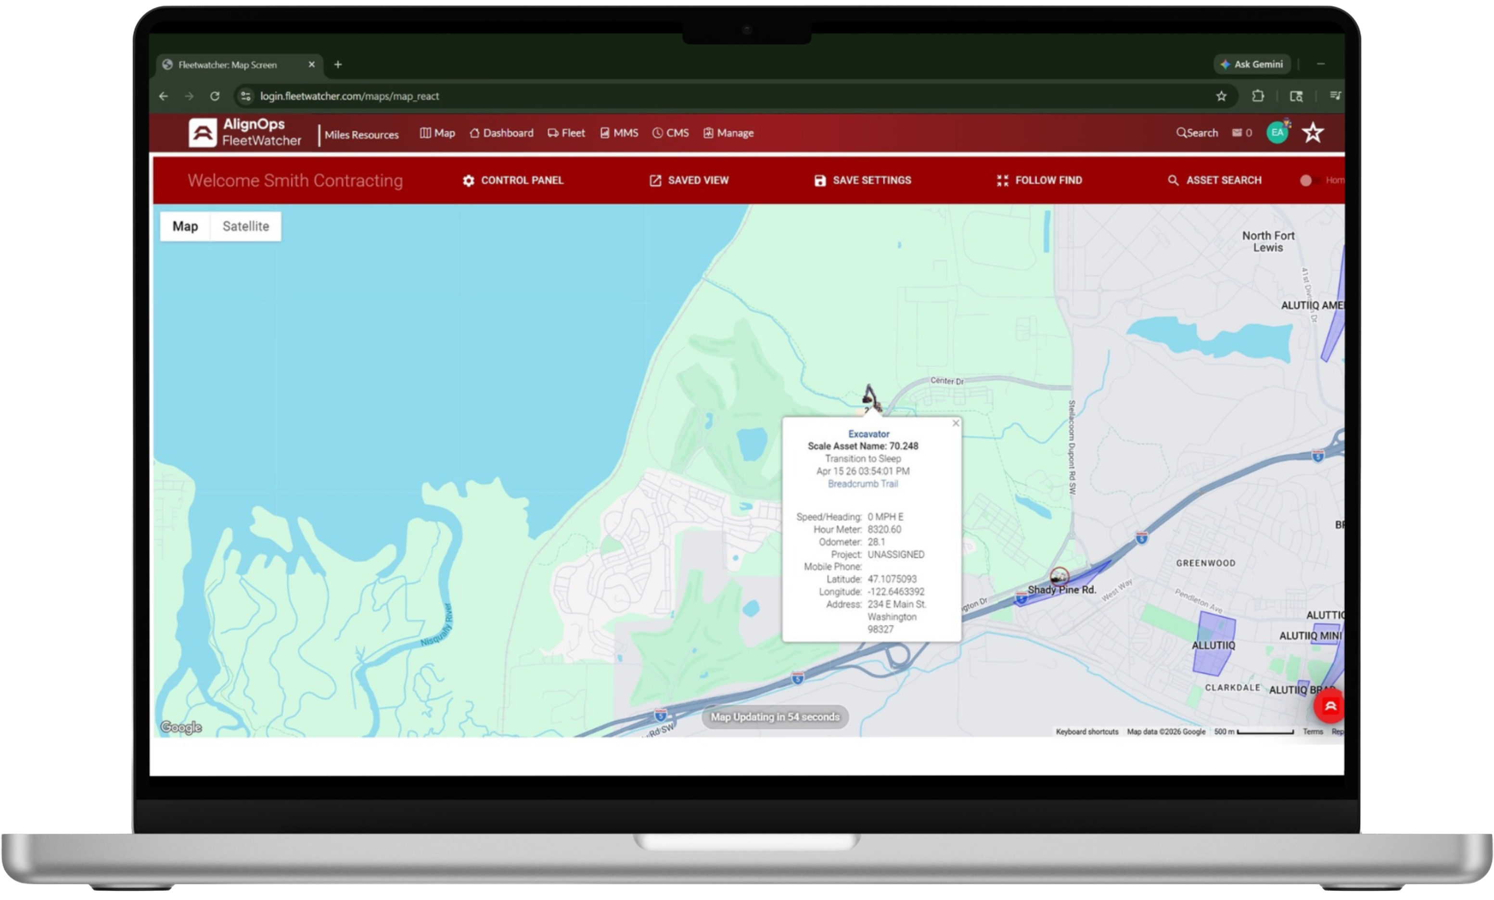Open the Breadcrumb Trail link
This screenshot has width=1494, height=900.
863,483
